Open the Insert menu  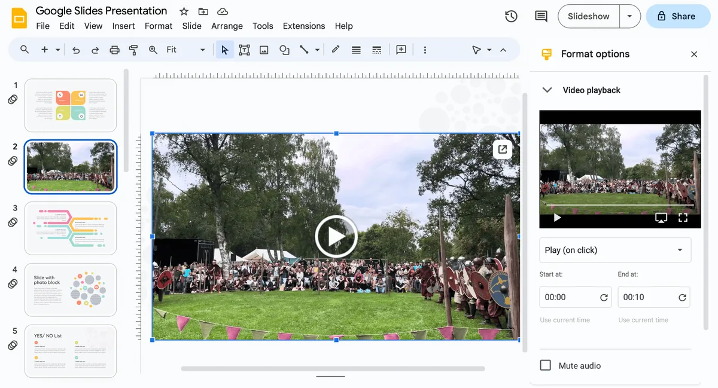[x=124, y=26]
